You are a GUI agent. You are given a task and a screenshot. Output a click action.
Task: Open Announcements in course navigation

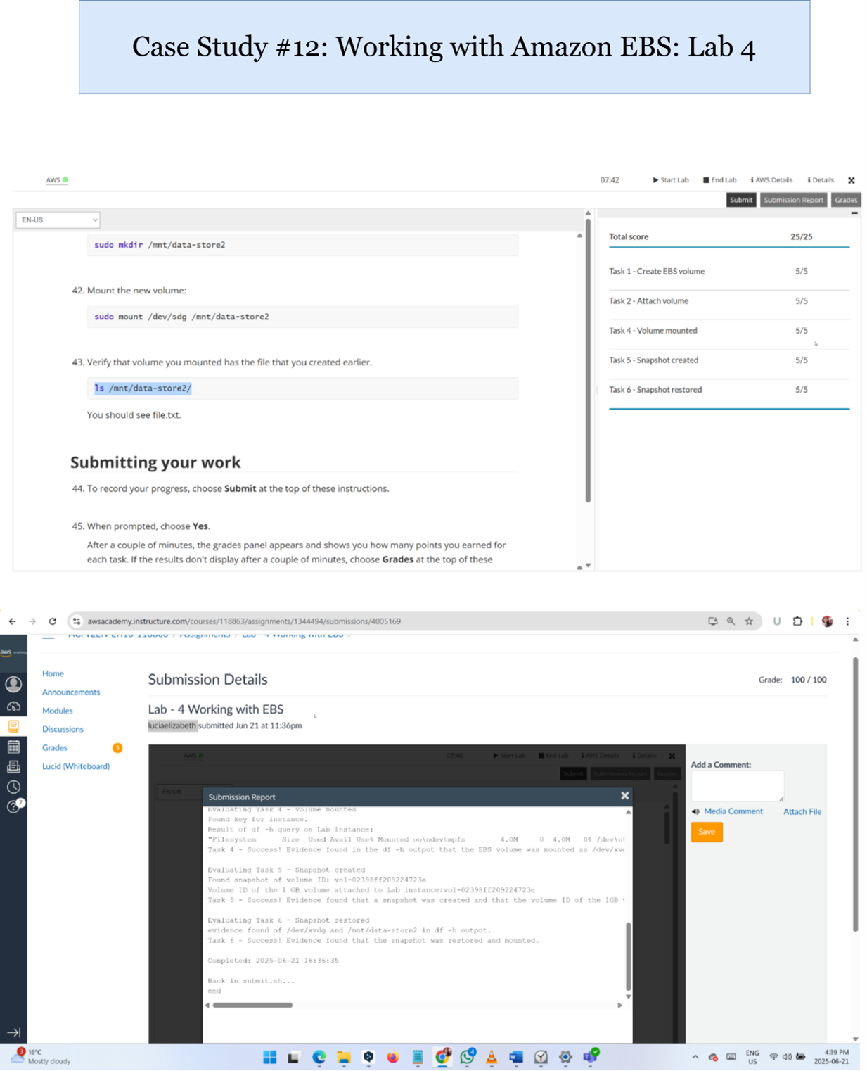pyautogui.click(x=71, y=692)
